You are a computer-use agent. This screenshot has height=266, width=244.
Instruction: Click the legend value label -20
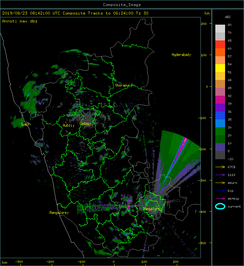(230, 159)
